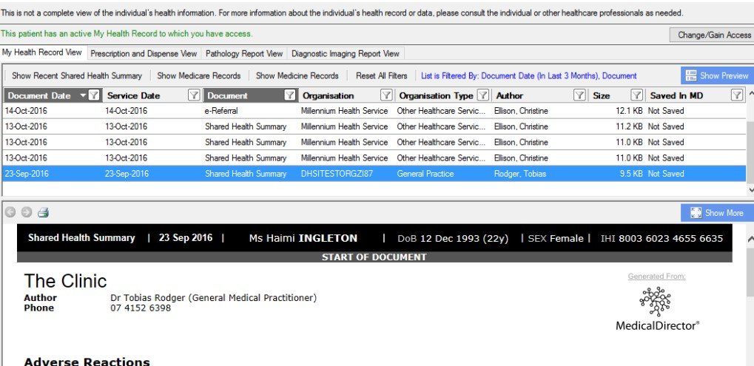The image size is (754, 366).
Task: Select the 11.2 KB Shared Health Summary row
Action: coord(374,126)
